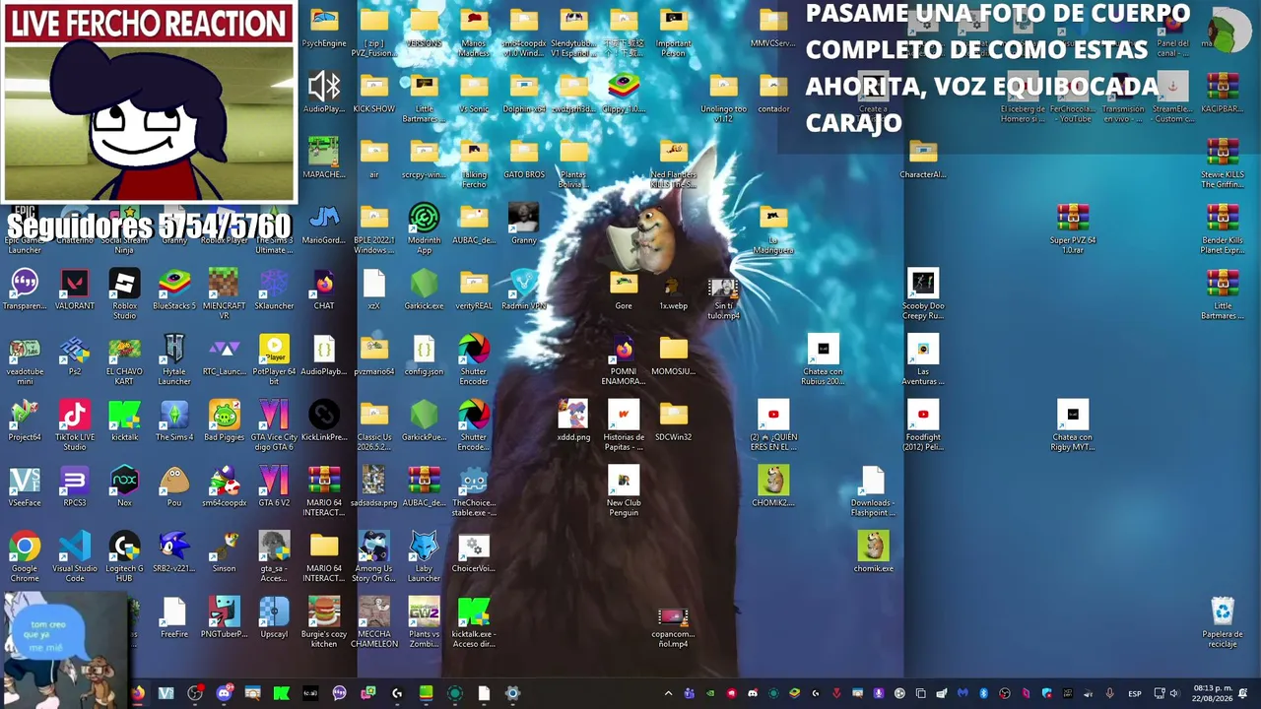The width and height of the screenshot is (1261, 709).
Task: Select the Super PVZ 64 1.0.rar archive
Action: 1073,228
